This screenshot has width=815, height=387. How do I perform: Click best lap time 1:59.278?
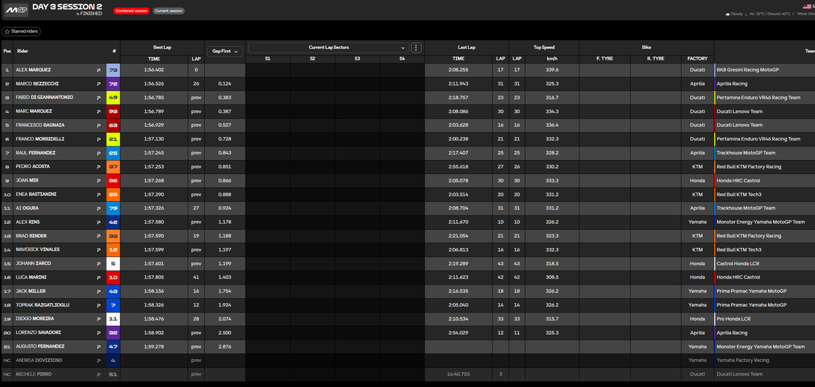154,346
